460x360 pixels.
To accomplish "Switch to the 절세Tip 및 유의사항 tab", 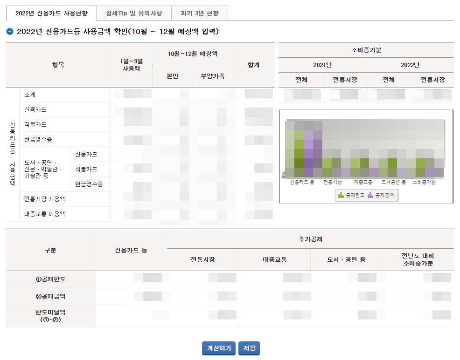I will coord(134,13).
